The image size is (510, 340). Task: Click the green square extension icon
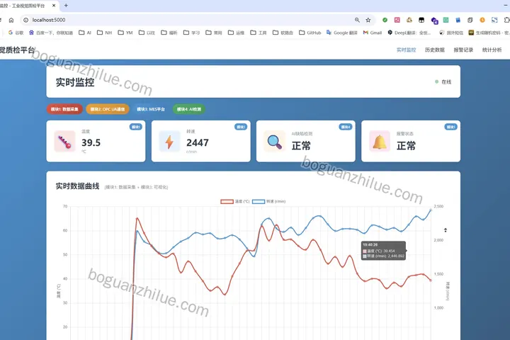click(446, 20)
